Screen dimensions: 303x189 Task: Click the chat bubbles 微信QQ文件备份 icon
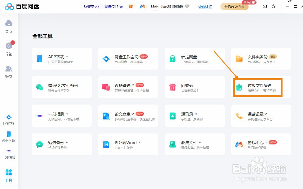click(x=40, y=87)
